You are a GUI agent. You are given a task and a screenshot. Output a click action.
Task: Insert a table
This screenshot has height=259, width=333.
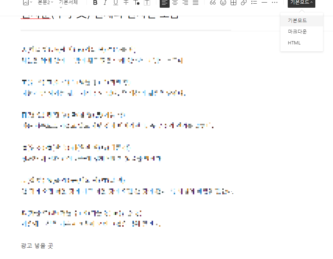(233, 3)
